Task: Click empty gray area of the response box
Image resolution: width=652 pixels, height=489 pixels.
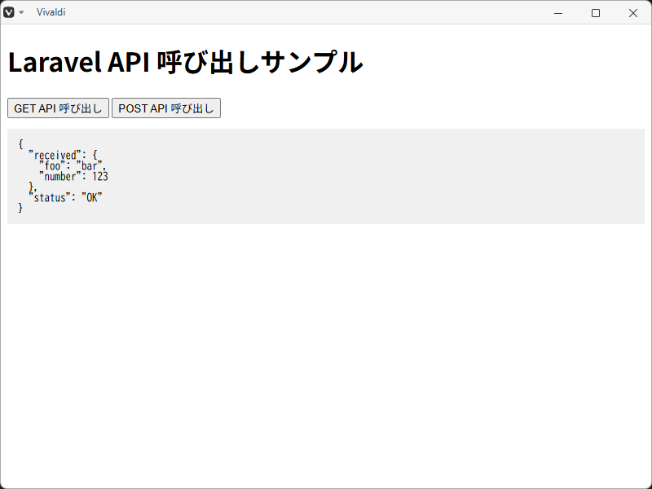Action: click(407, 175)
